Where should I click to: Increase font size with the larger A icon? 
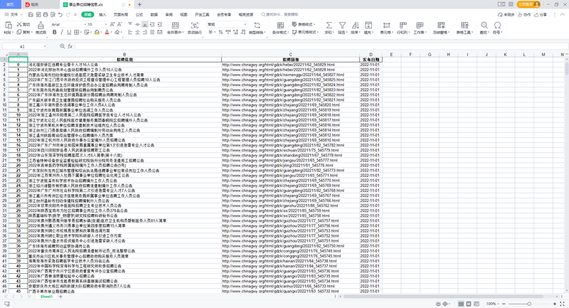click(x=112, y=24)
